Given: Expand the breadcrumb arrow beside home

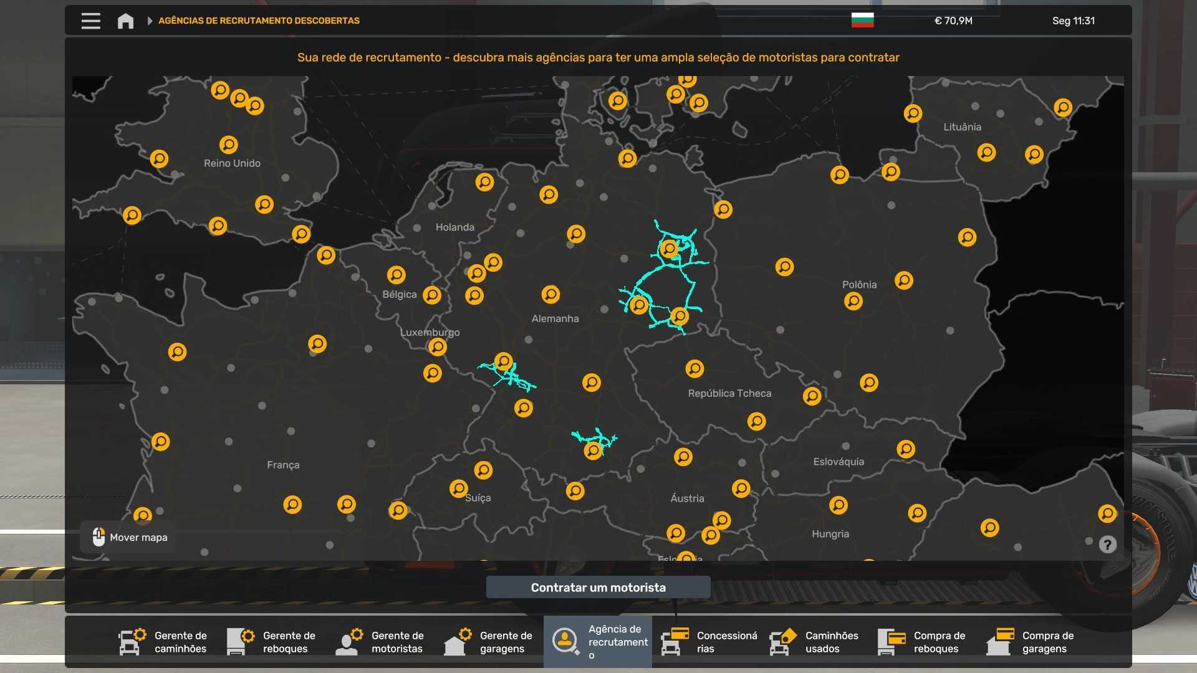Looking at the screenshot, I should pyautogui.click(x=150, y=21).
